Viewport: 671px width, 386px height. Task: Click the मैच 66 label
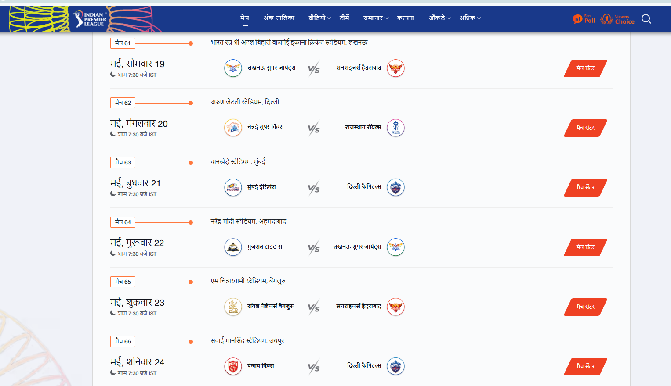(123, 341)
